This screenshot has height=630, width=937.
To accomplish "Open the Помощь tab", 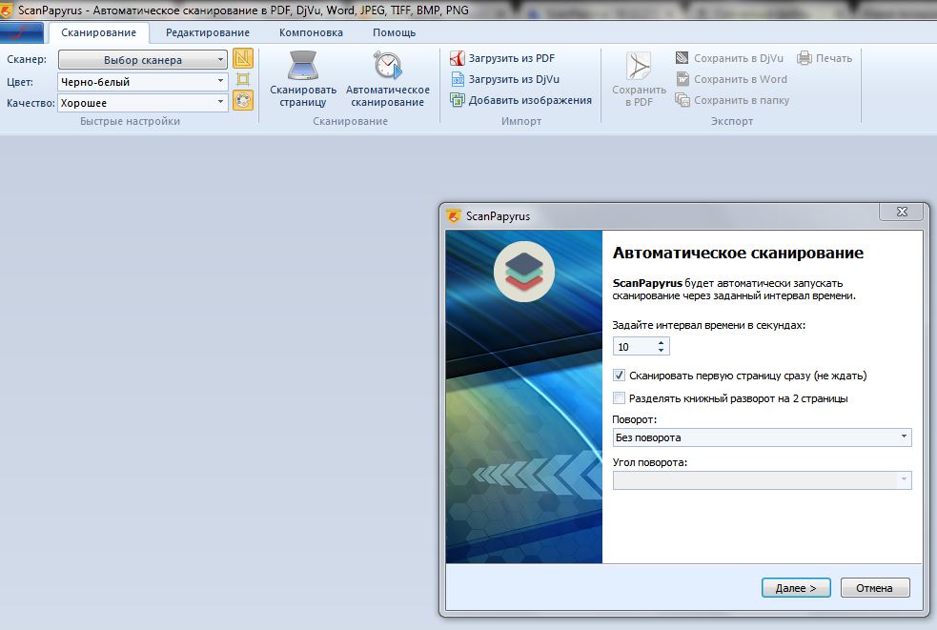I will 394,32.
